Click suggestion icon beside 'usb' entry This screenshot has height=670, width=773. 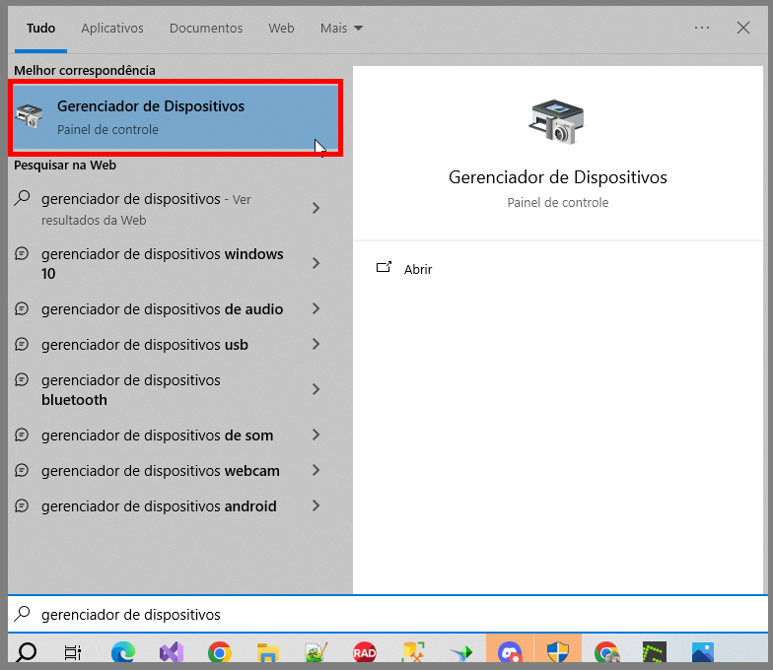pyautogui.click(x=22, y=344)
